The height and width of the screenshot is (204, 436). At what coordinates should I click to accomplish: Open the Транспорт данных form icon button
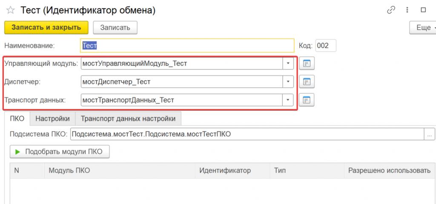[x=307, y=100]
